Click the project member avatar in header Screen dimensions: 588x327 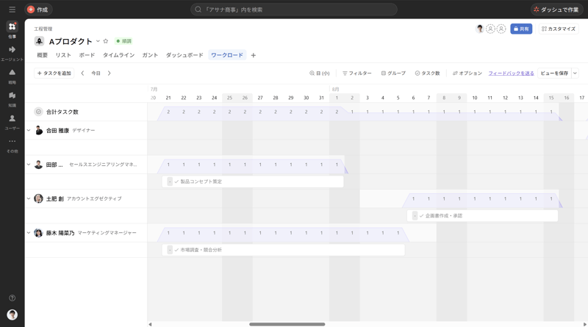[x=480, y=29]
